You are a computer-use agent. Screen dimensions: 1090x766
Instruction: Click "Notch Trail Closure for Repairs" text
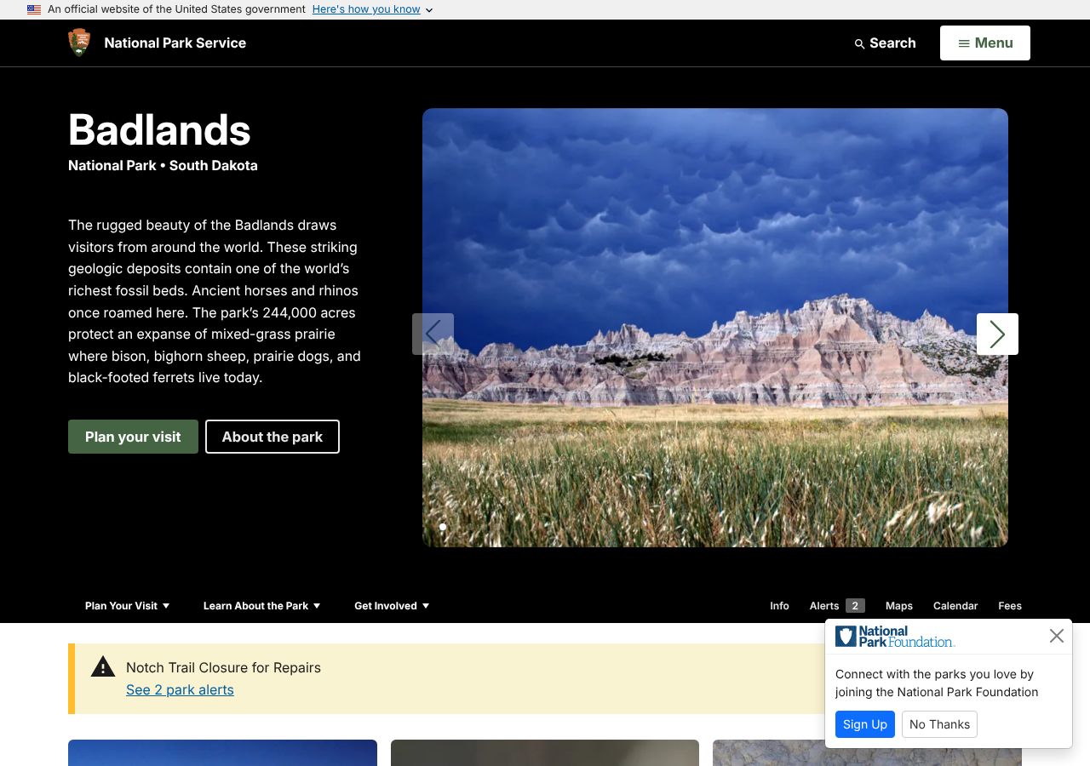point(223,667)
